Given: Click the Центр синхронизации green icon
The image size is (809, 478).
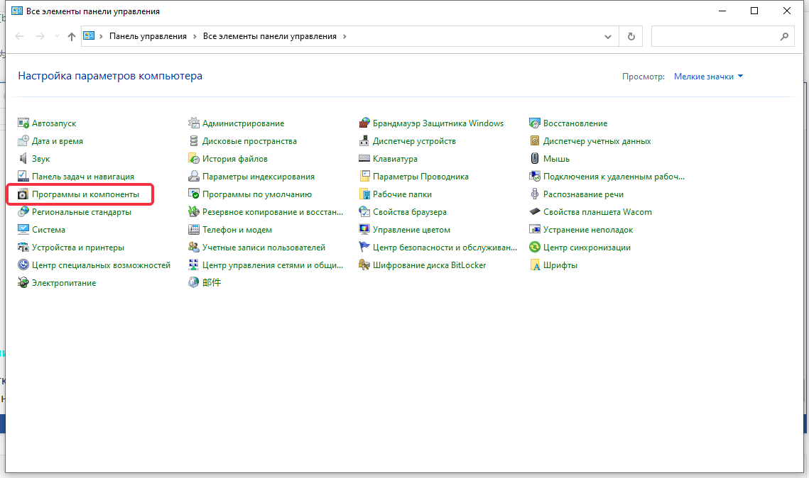Looking at the screenshot, I should click(535, 248).
